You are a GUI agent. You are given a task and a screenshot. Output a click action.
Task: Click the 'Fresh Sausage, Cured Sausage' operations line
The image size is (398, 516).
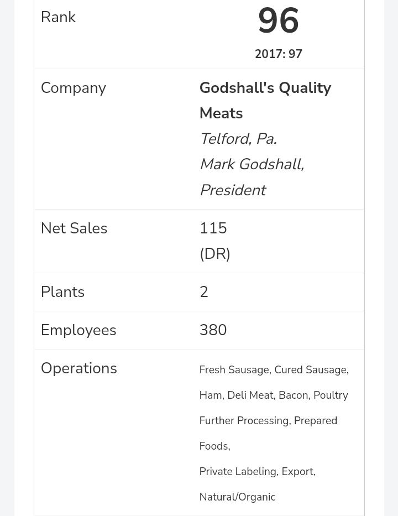click(x=274, y=370)
